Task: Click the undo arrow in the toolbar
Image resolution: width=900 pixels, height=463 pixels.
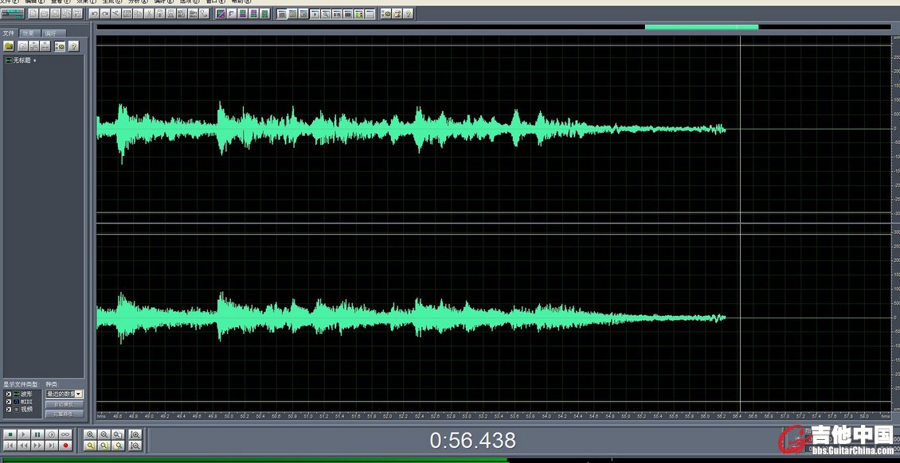Action: (94, 14)
